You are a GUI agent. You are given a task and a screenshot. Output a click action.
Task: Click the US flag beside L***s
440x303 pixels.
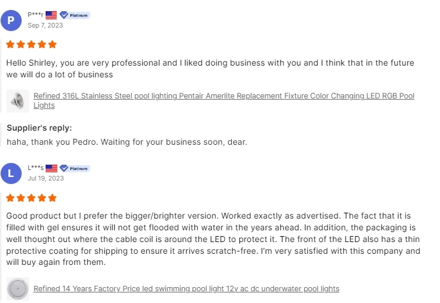pos(51,168)
